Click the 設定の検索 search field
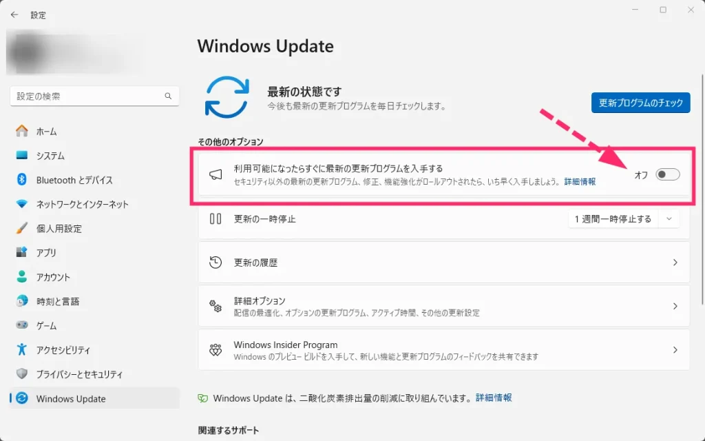The height and width of the screenshot is (441, 705). click(x=94, y=96)
